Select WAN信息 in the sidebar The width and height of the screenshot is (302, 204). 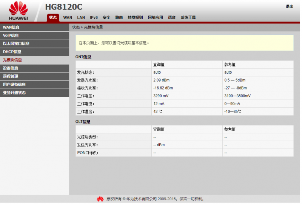[34, 27]
